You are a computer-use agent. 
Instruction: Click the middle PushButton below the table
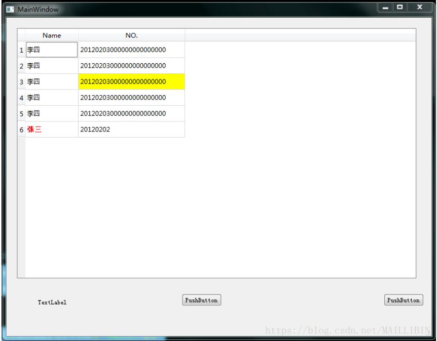click(x=201, y=300)
